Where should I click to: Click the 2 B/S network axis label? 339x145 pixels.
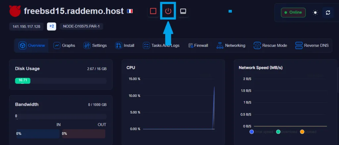[x=247, y=79]
